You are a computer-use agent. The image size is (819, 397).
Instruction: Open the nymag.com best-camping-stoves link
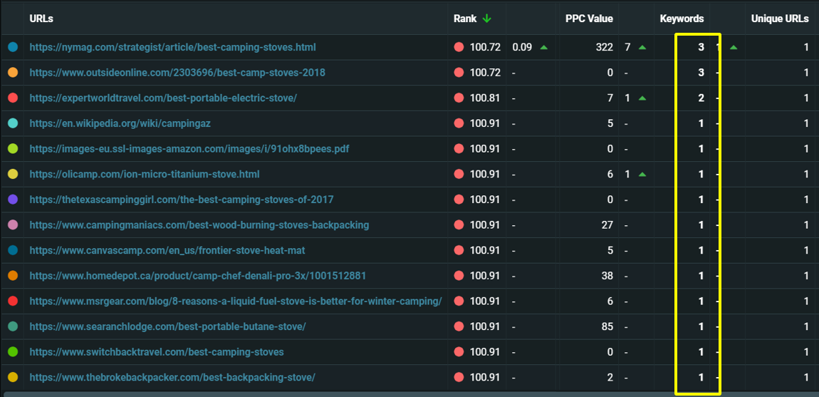(x=172, y=47)
